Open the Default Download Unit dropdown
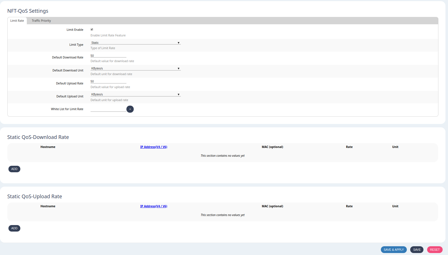 [x=135, y=68]
